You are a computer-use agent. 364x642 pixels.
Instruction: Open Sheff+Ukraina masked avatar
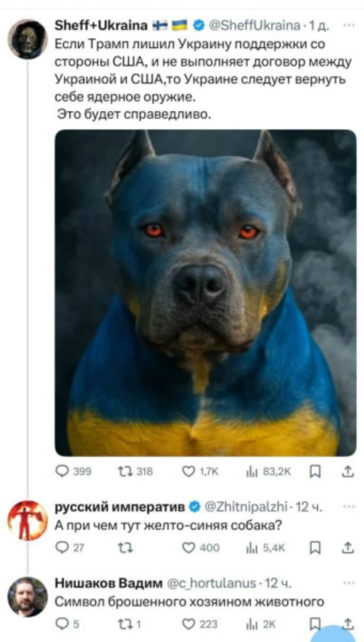pyautogui.click(x=27, y=38)
